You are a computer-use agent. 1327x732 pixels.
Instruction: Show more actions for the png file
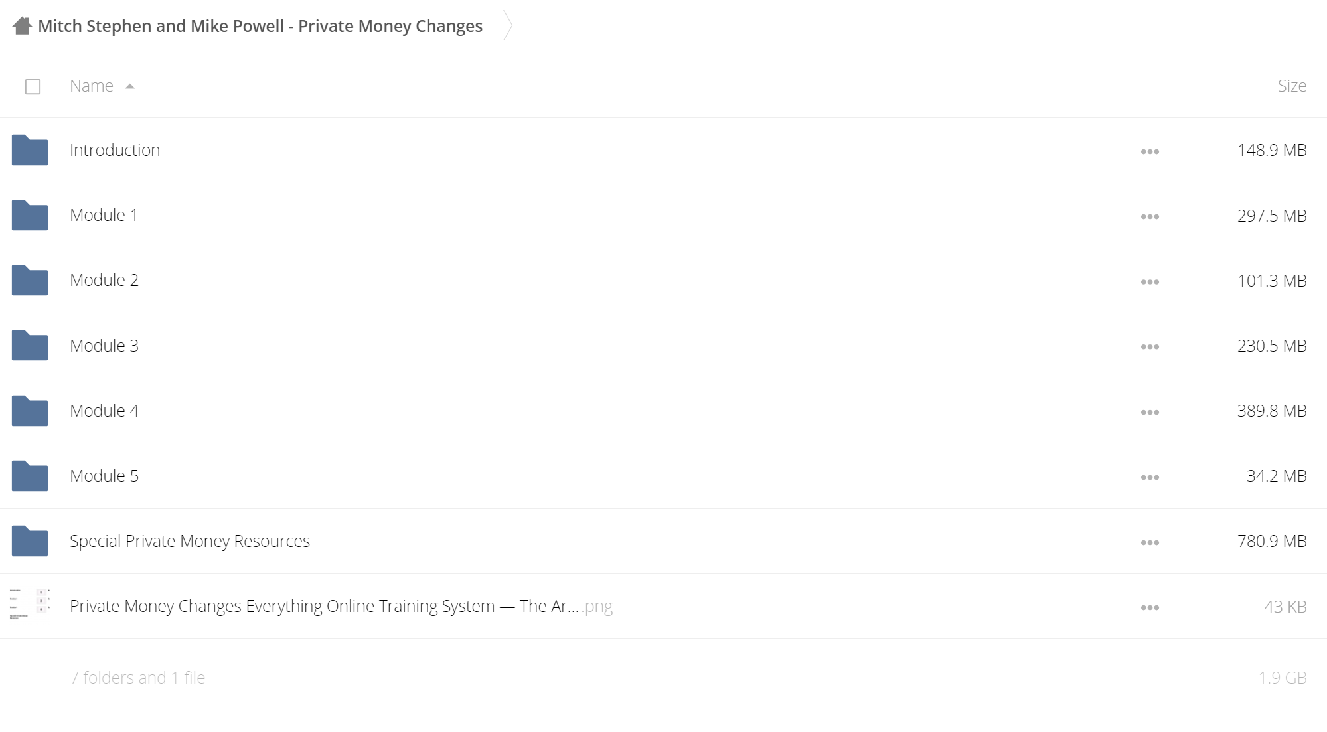(x=1150, y=607)
